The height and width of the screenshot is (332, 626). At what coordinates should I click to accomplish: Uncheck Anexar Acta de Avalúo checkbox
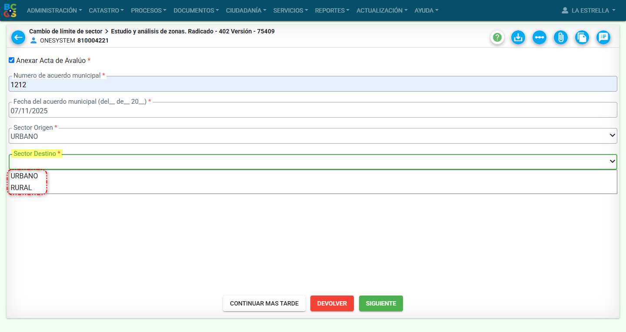click(x=12, y=60)
